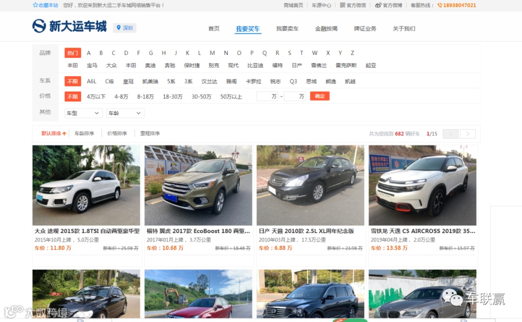Choose 奔驰 brand
522x322 pixels.
[x=170, y=66]
